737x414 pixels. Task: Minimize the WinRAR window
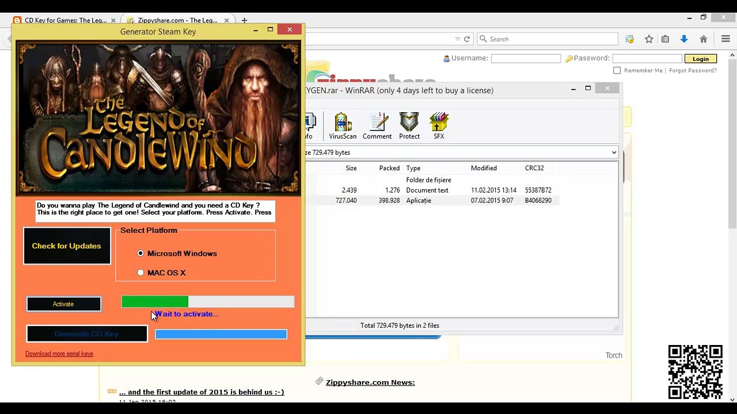click(573, 89)
